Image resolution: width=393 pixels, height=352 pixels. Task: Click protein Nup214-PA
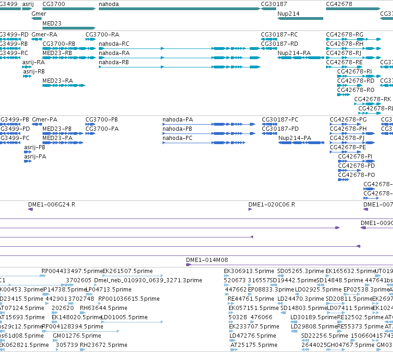pyautogui.click(x=301, y=143)
